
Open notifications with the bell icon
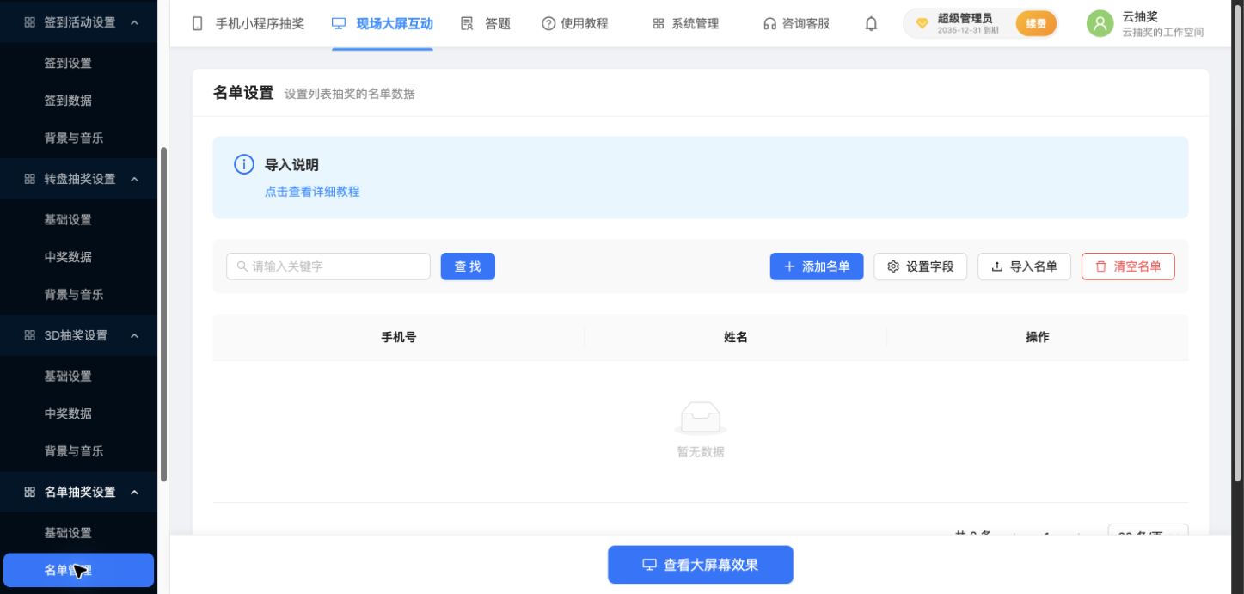pos(871,24)
